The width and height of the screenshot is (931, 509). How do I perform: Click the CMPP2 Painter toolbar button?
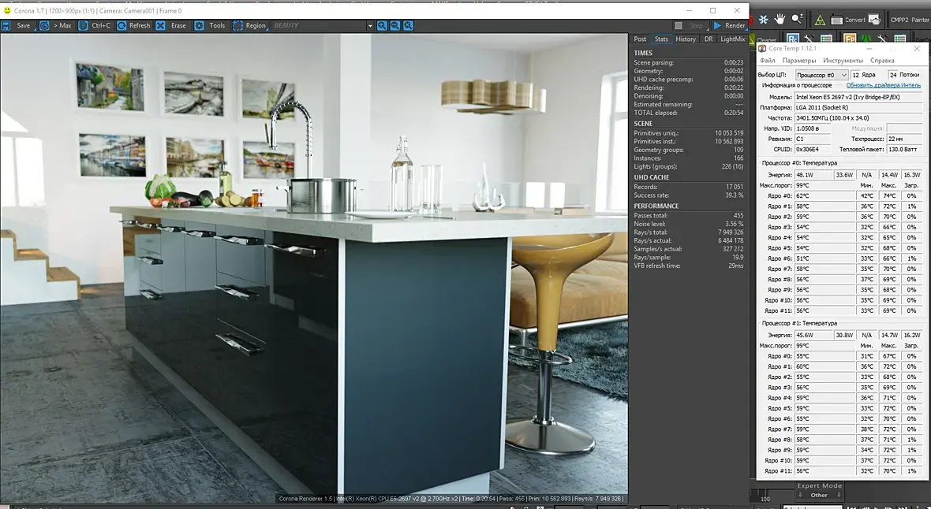pos(909,20)
